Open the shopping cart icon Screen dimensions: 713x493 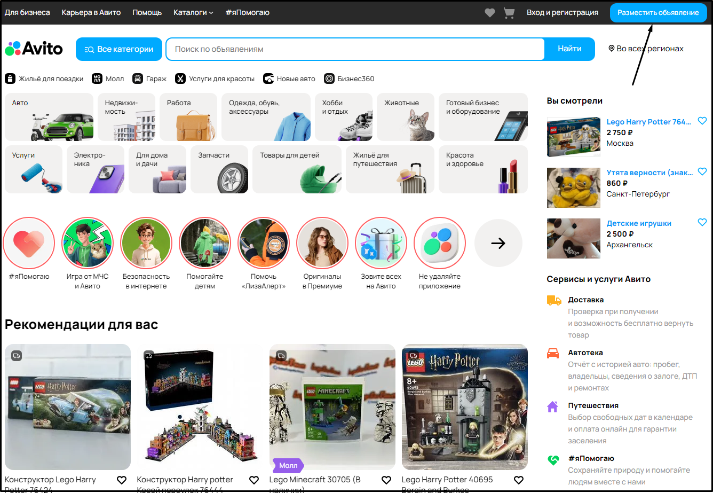tap(509, 12)
